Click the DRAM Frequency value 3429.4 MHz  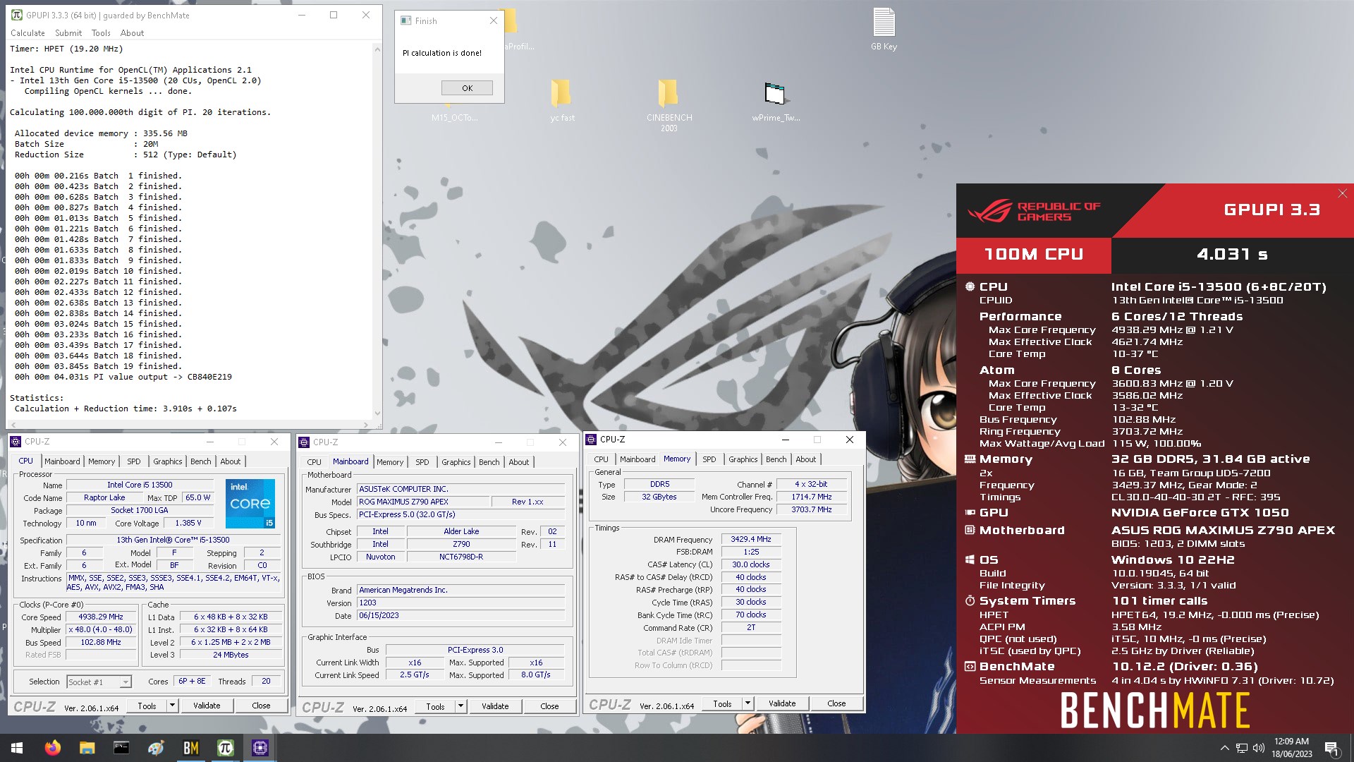click(750, 539)
